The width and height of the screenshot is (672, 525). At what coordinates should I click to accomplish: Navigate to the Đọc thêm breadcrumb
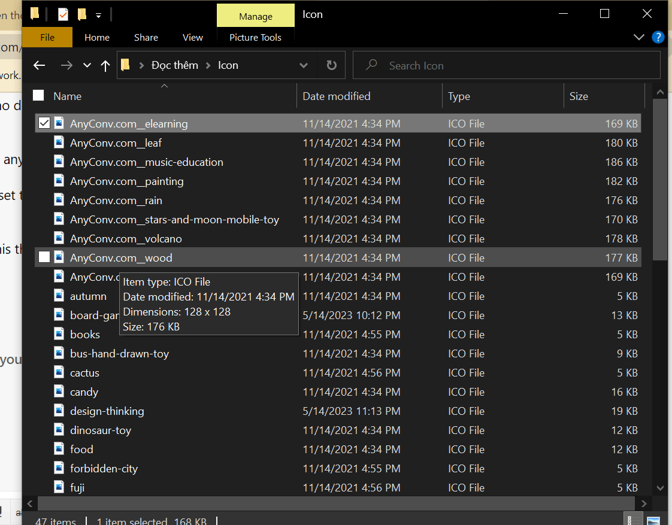pyautogui.click(x=175, y=65)
